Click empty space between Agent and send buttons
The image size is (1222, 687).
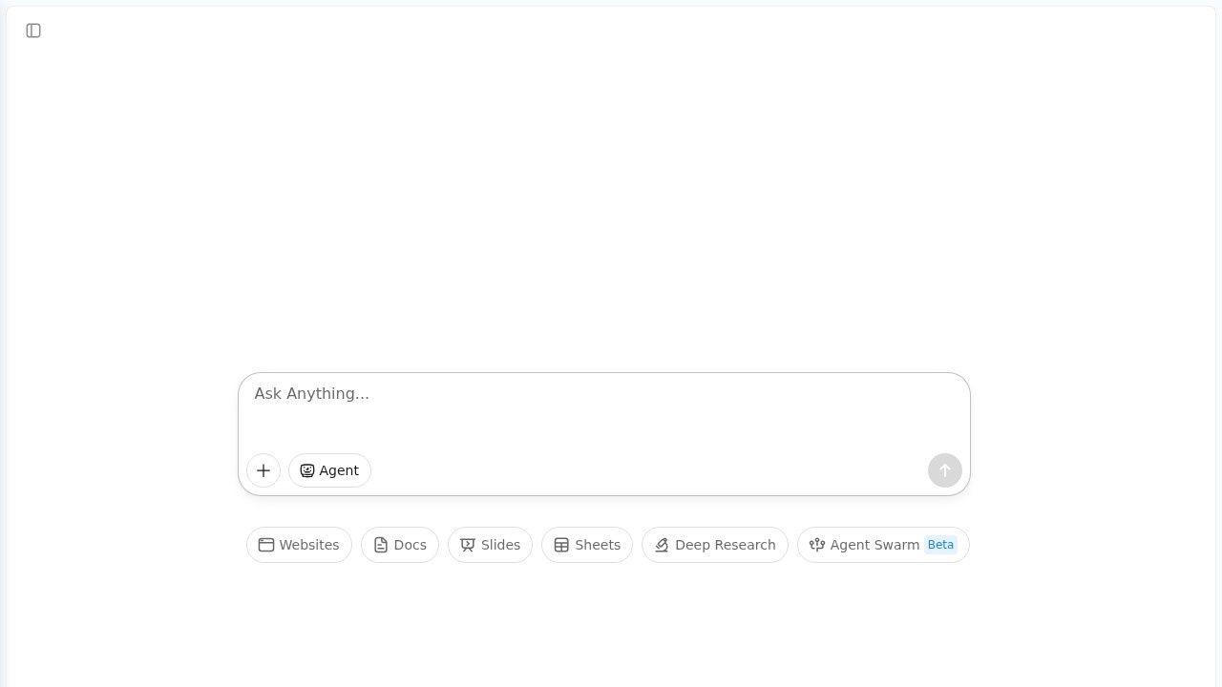click(649, 470)
